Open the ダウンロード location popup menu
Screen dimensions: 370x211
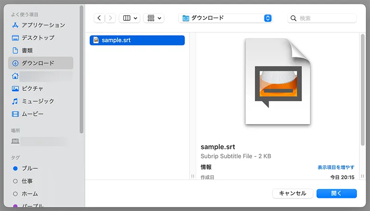(225, 18)
